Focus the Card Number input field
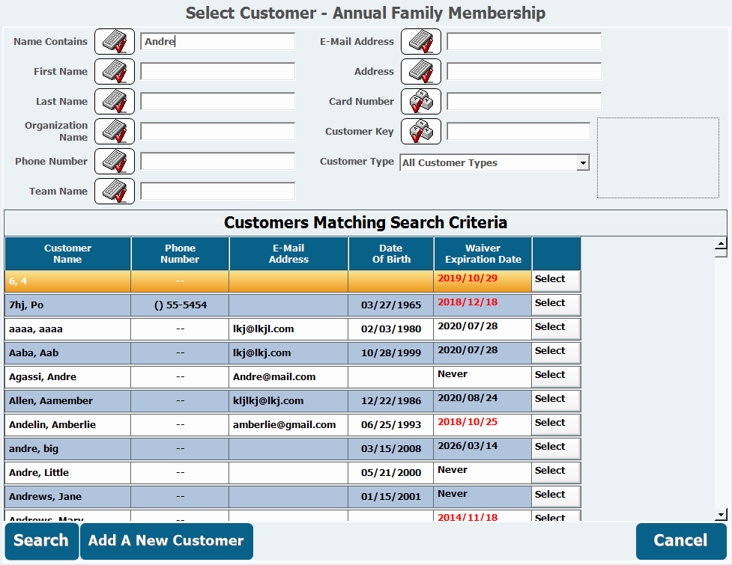The height and width of the screenshot is (565, 732). tap(524, 102)
